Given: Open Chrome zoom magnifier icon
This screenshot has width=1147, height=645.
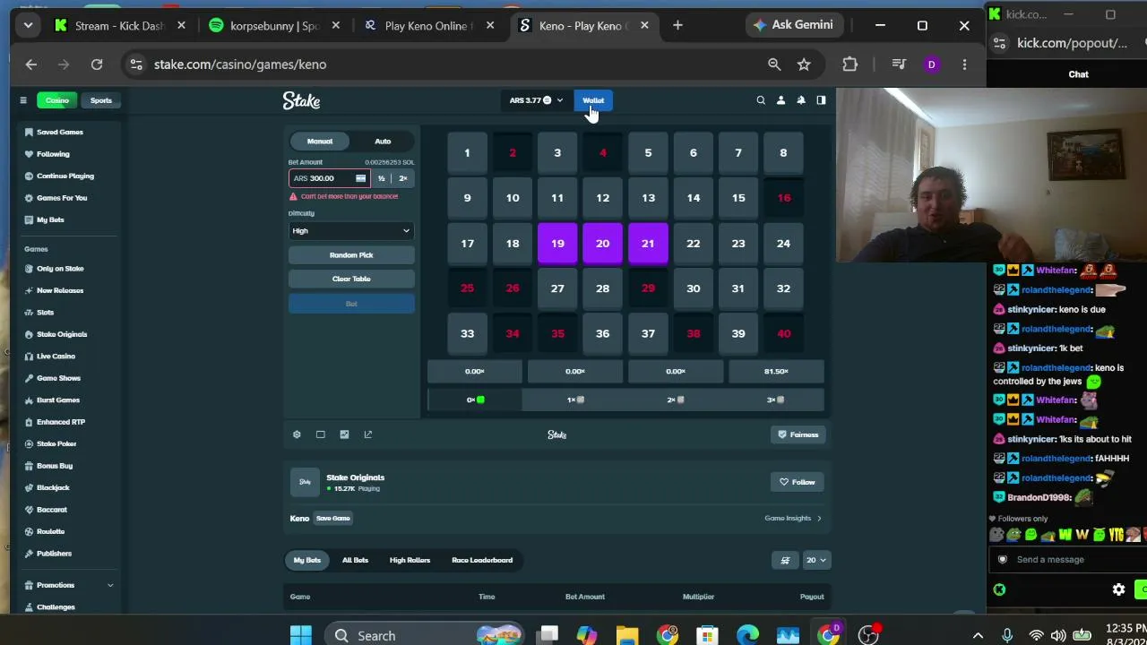Looking at the screenshot, I should [x=774, y=64].
